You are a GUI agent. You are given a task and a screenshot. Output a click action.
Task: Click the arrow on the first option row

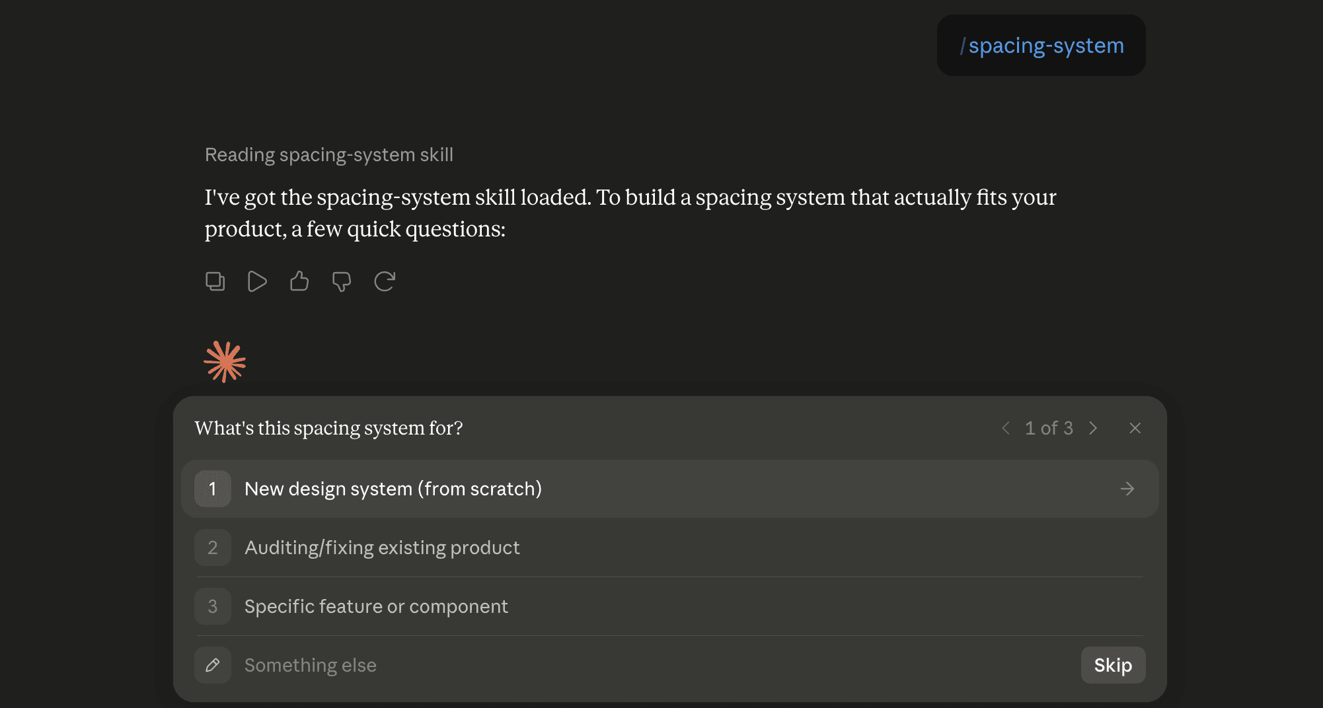(1127, 489)
